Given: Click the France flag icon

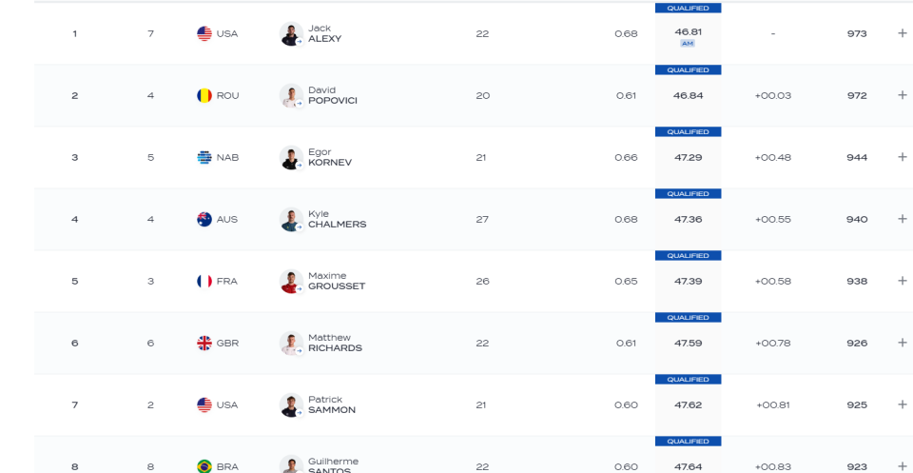Looking at the screenshot, I should [204, 282].
